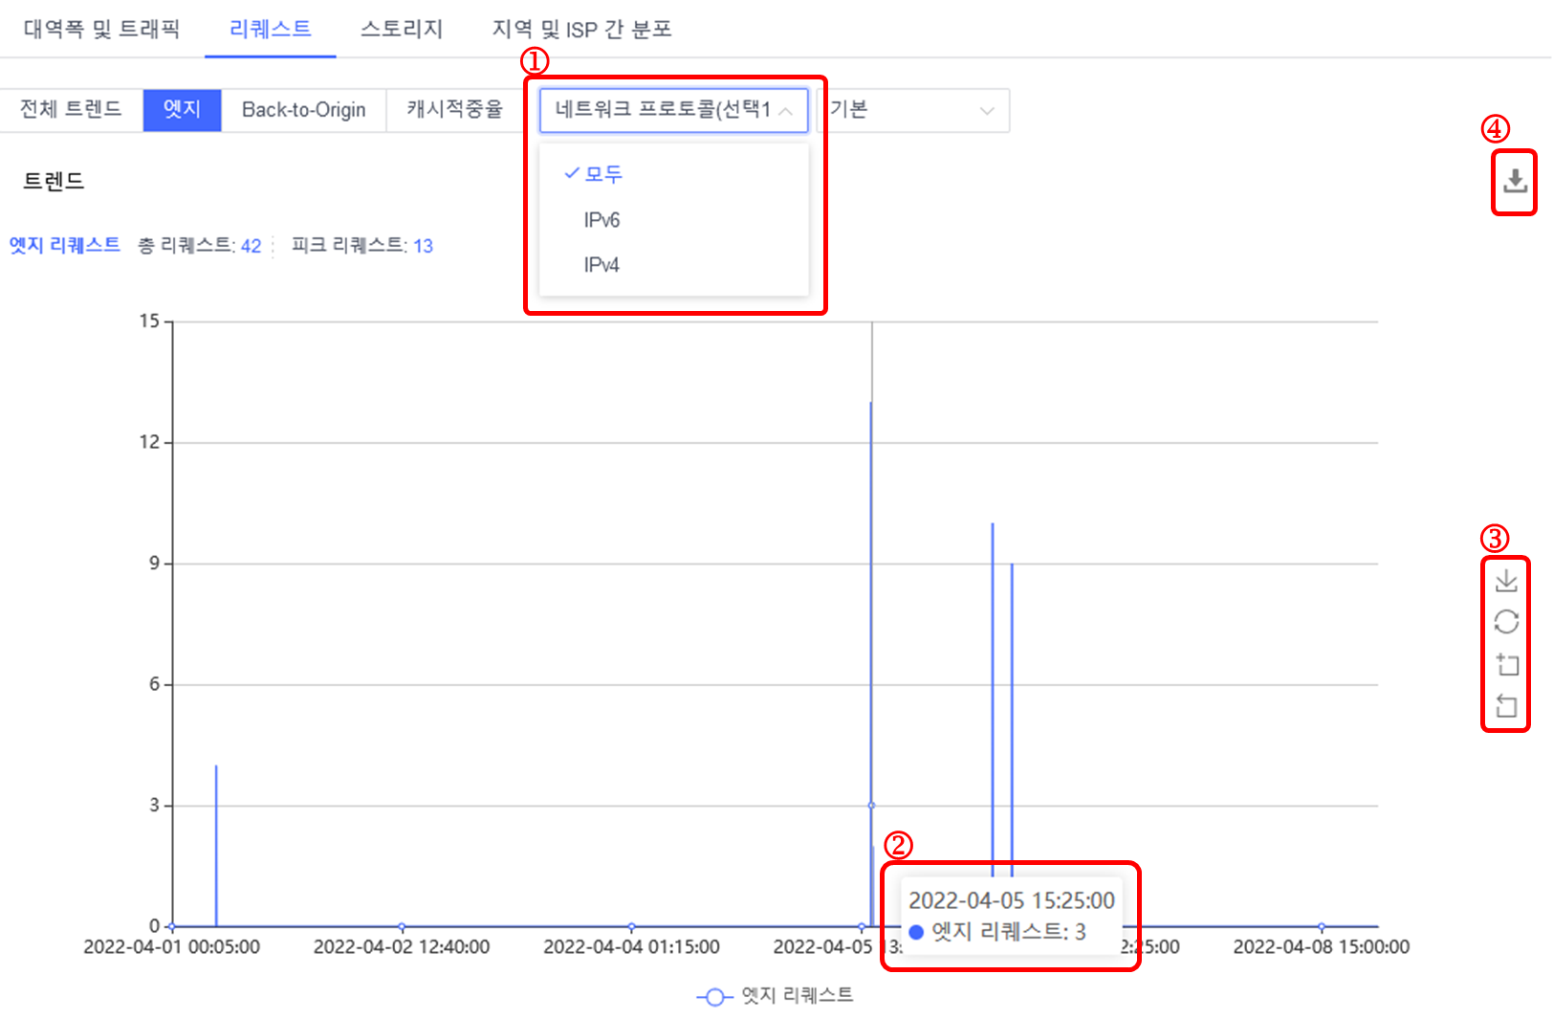Click the restore zoom icon below the refresh icon

1507,706
